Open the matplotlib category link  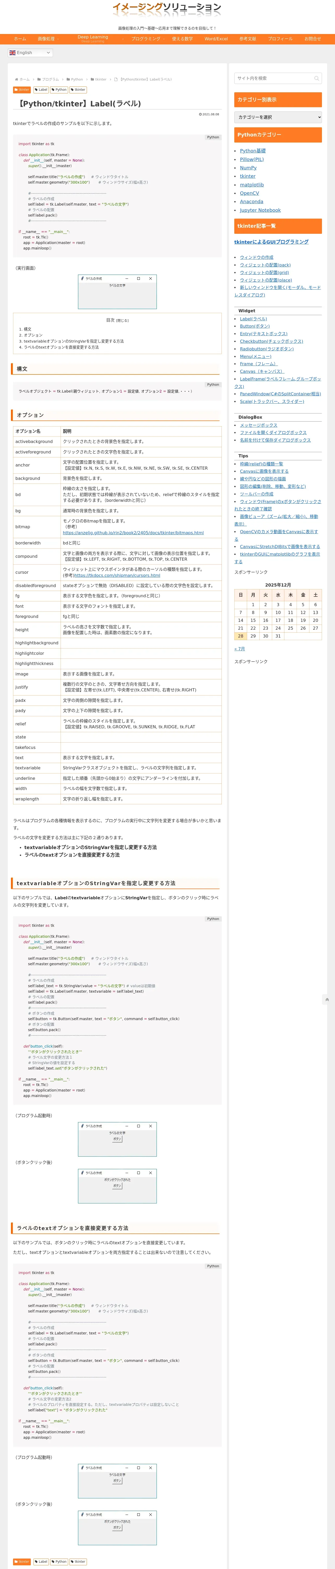pos(252,185)
